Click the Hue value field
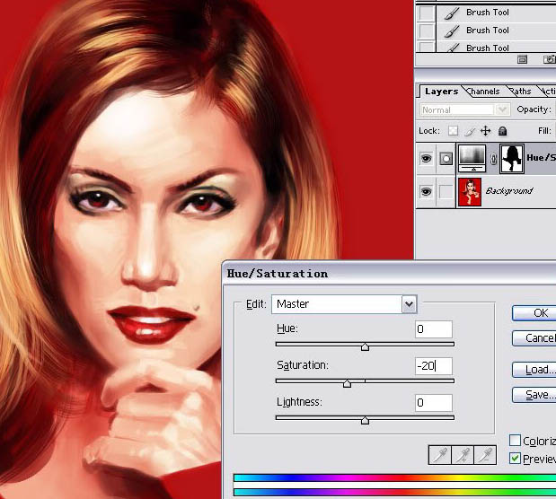 coord(434,329)
